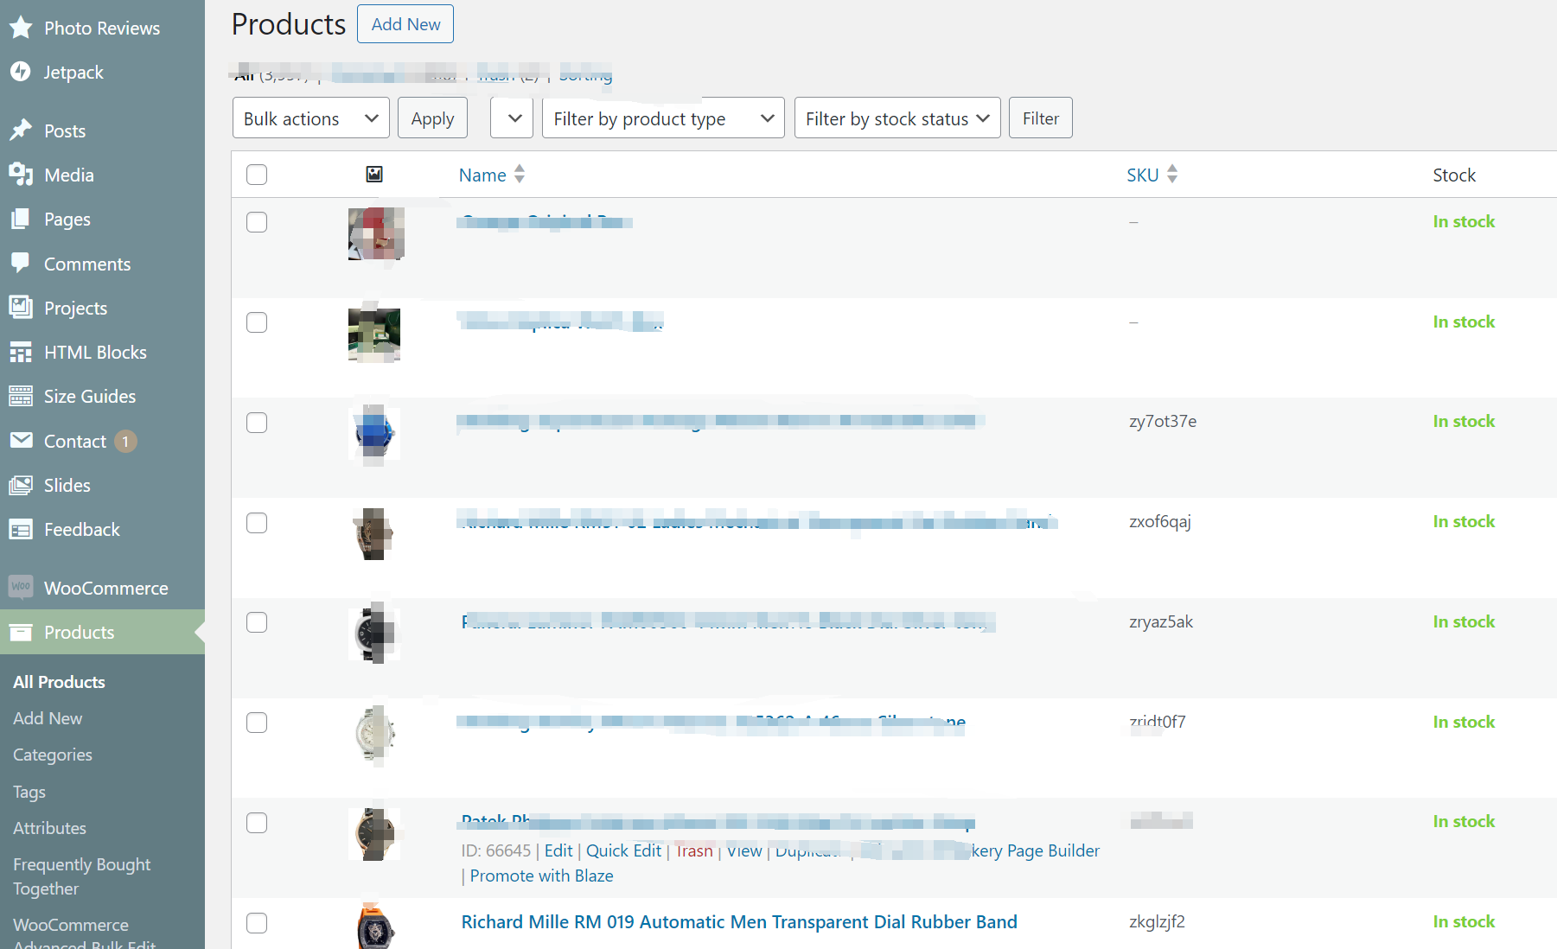Expand the Filter by product type dropdown
The height and width of the screenshot is (949, 1557).
point(662,118)
